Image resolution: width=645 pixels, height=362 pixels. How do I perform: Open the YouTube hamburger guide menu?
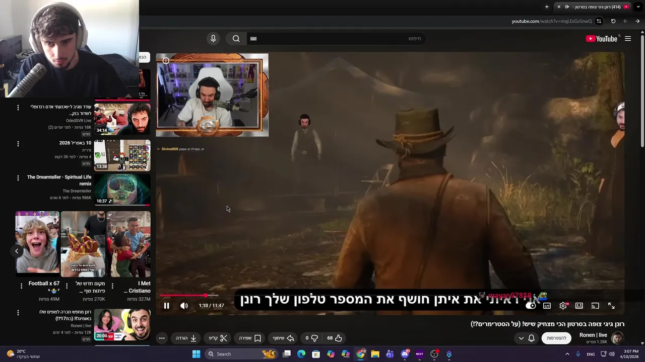point(628,39)
